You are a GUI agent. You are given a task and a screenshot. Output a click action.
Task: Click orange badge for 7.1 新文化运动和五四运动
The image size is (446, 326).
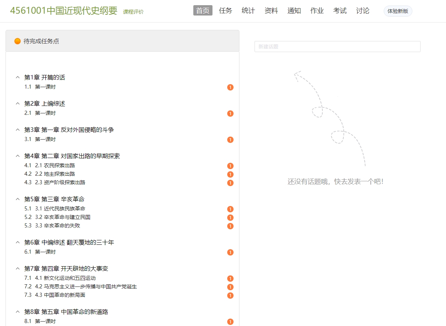230,279
